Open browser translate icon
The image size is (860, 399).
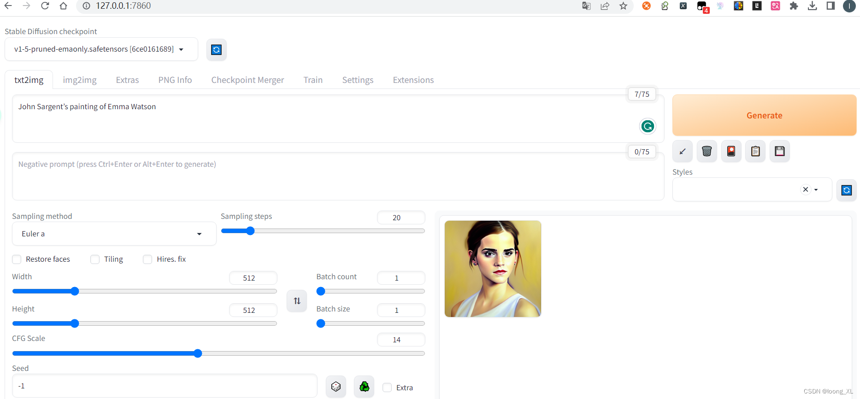coord(586,6)
